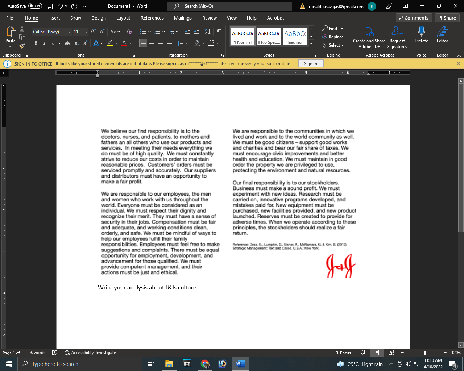464x371 pixels.
Task: Toggle the bulleted list
Action: [143, 32]
